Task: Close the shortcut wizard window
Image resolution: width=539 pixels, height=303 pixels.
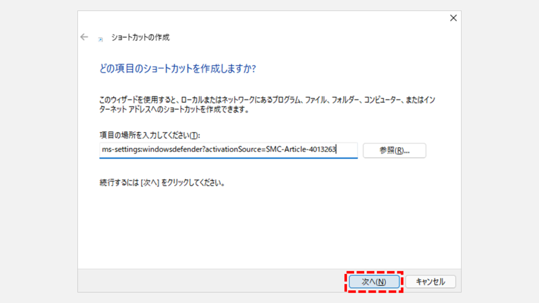Action: pyautogui.click(x=453, y=18)
